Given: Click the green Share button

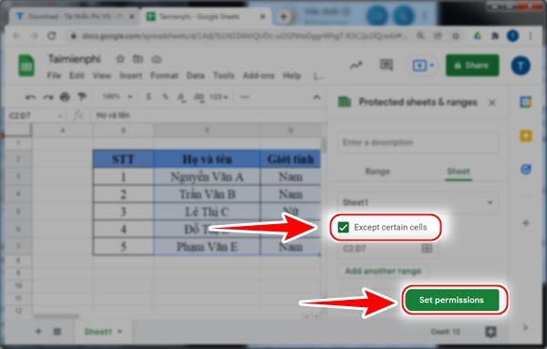Looking at the screenshot, I should 472,66.
